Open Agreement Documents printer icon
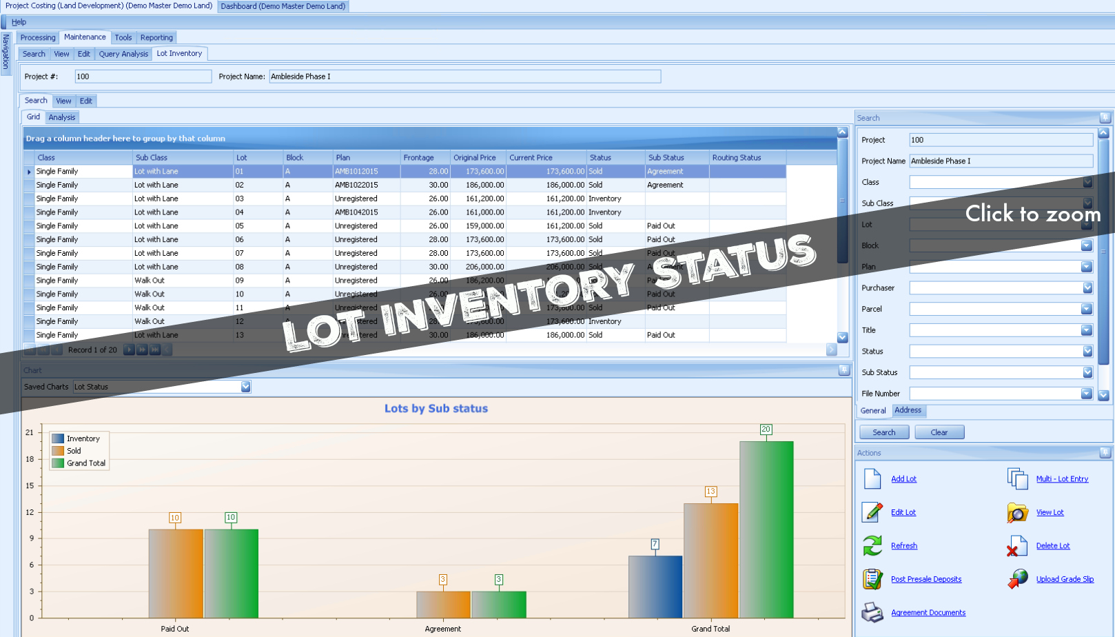This screenshot has width=1115, height=637. point(871,612)
